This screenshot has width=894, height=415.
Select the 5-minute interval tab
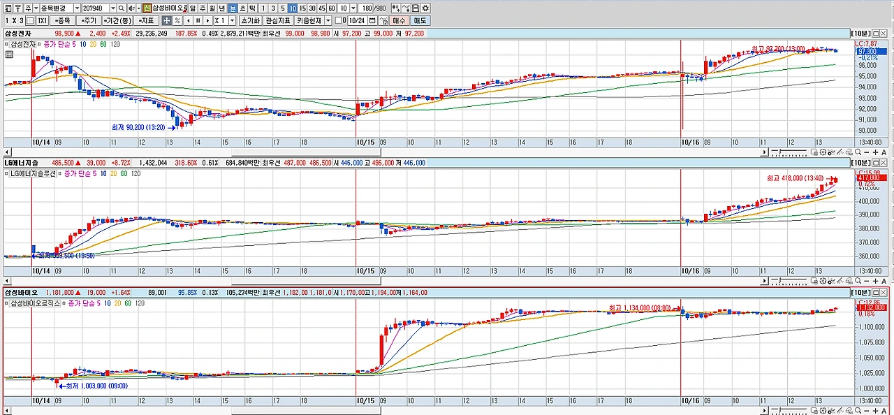(283, 8)
